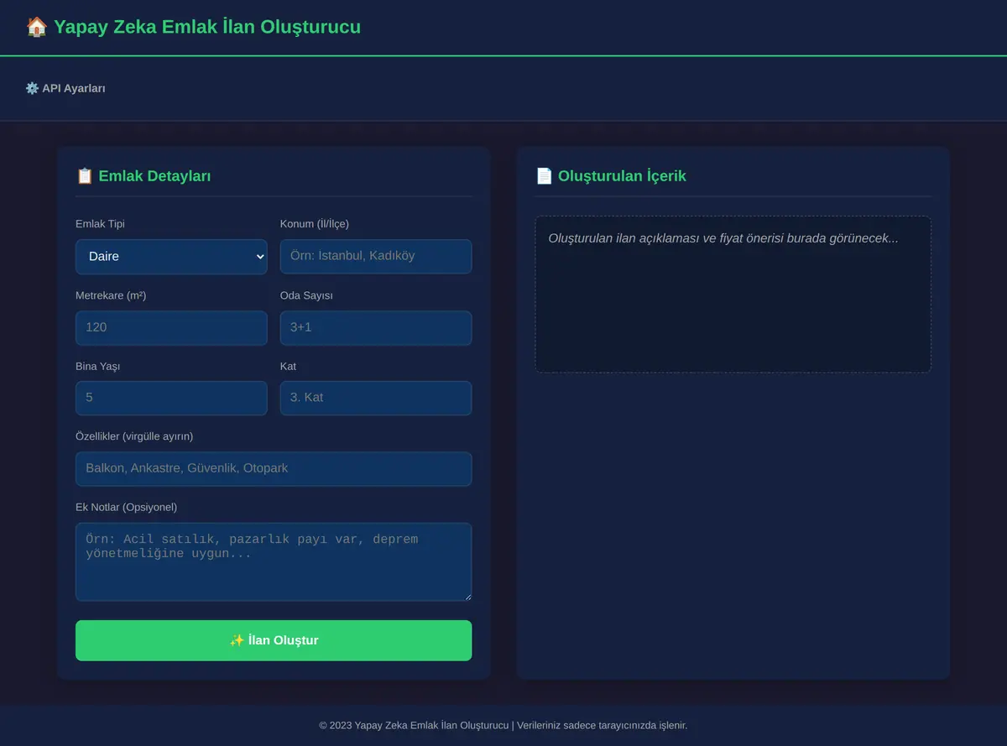This screenshot has height=746, width=1007.
Task: Click the Özellikler (virgülle ayırın) label
Action: click(134, 436)
